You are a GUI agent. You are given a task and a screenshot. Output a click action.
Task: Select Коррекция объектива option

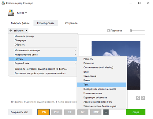(x=102, y=98)
